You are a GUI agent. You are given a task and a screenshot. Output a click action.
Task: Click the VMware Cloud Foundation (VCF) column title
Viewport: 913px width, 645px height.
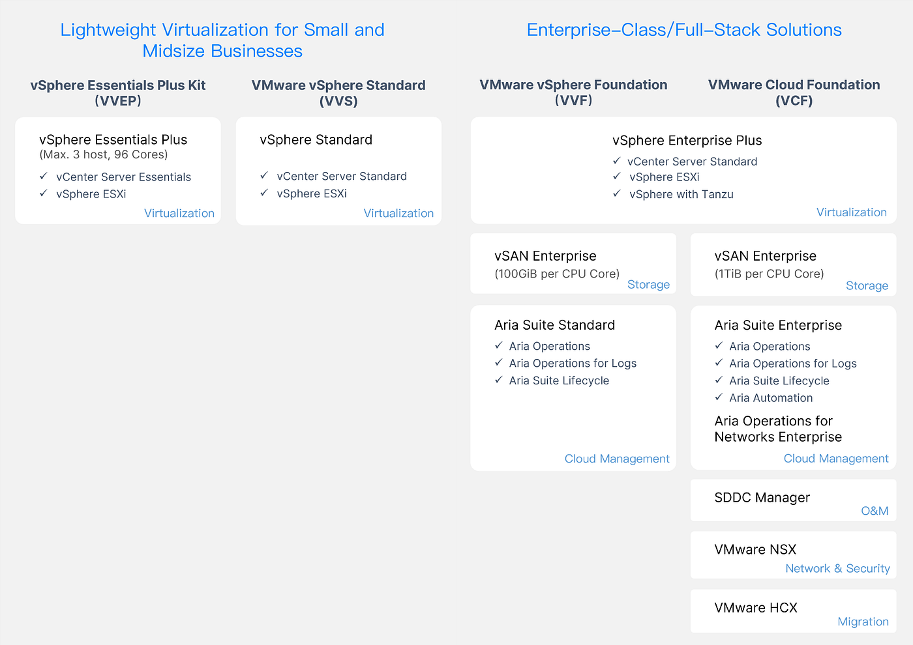pyautogui.click(x=794, y=93)
